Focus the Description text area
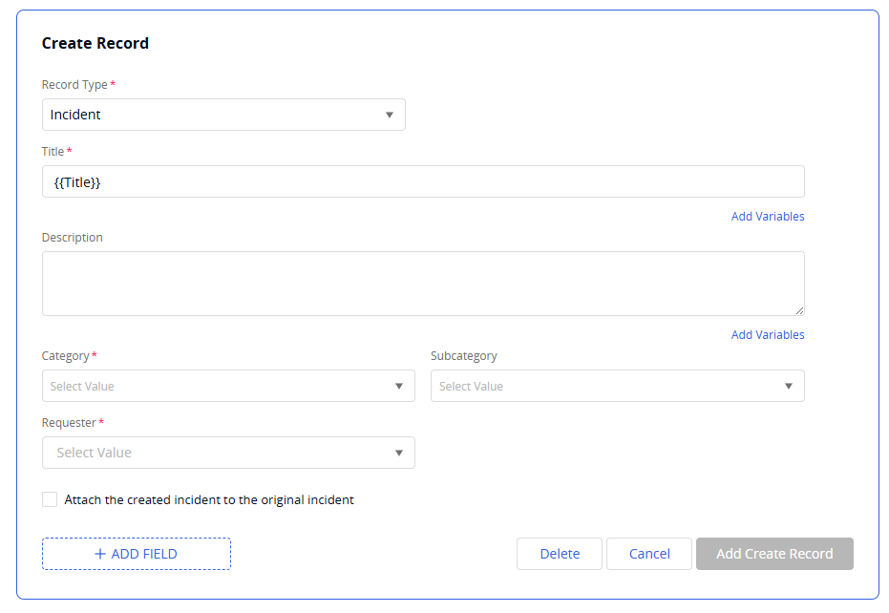 click(x=422, y=283)
